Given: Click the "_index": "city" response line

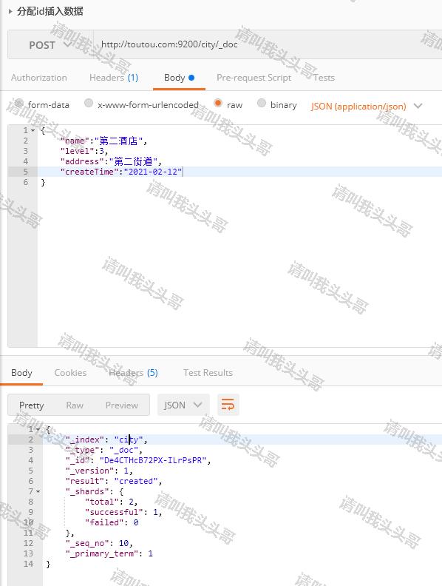Looking at the screenshot, I should click(x=106, y=440).
